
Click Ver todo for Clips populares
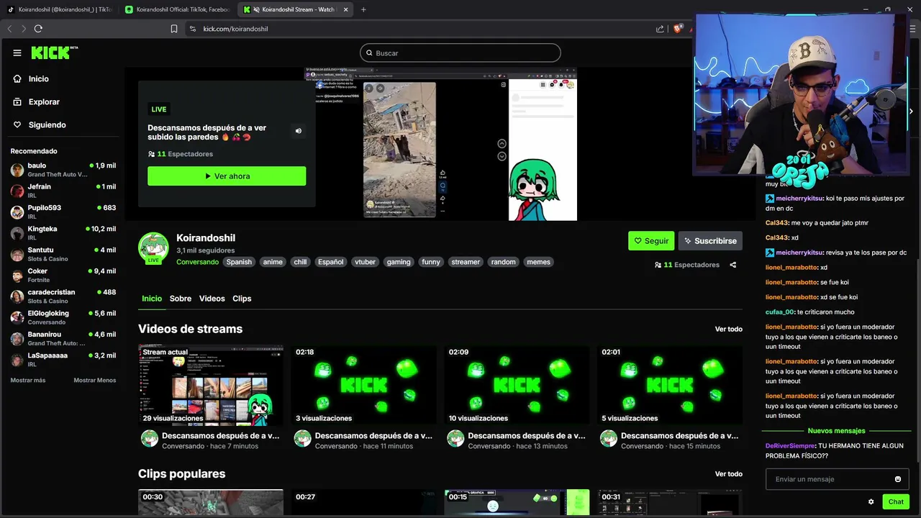pyautogui.click(x=729, y=474)
